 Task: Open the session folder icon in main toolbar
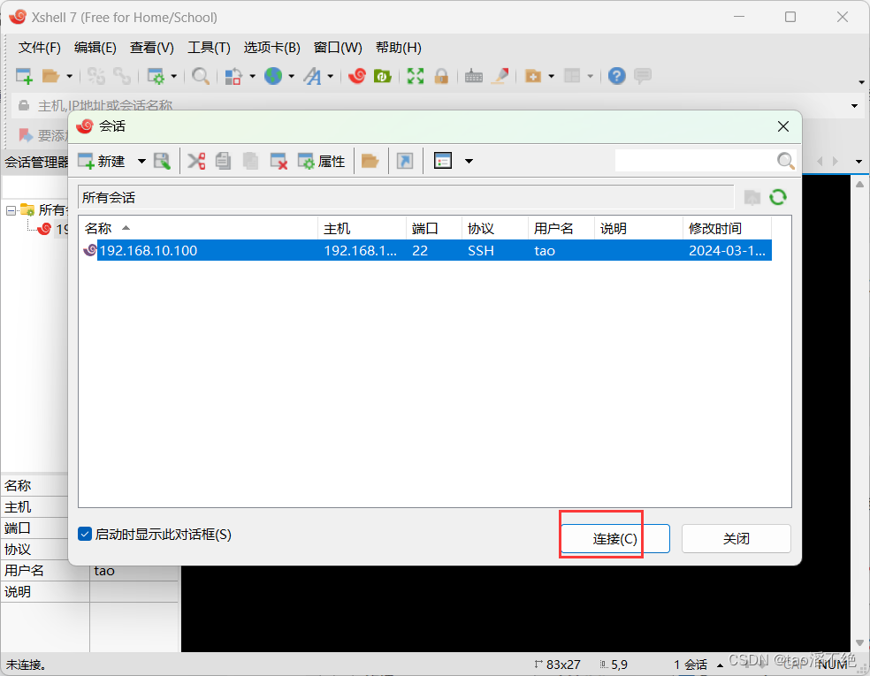50,76
